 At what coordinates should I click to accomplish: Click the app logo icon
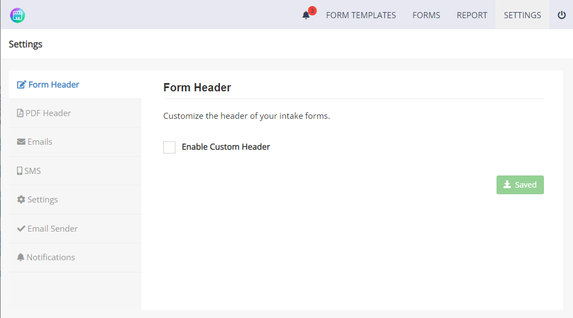click(18, 15)
